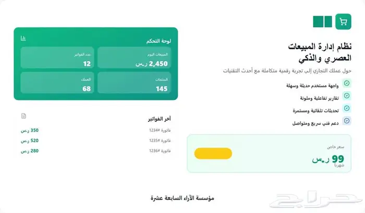Select the العملاء card showing 68
The height and width of the screenshot is (213, 365).
click(57, 83)
